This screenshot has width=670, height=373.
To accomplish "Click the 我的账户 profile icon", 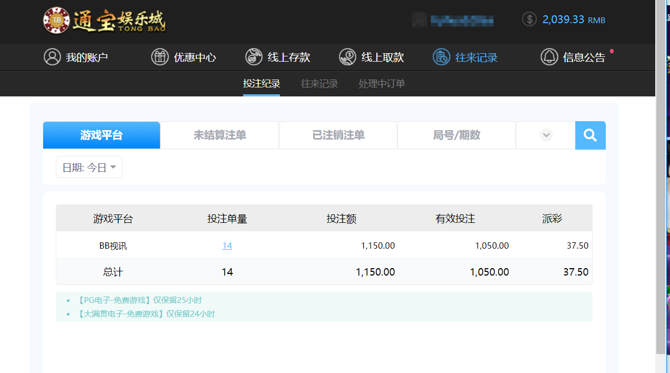I will click(52, 57).
